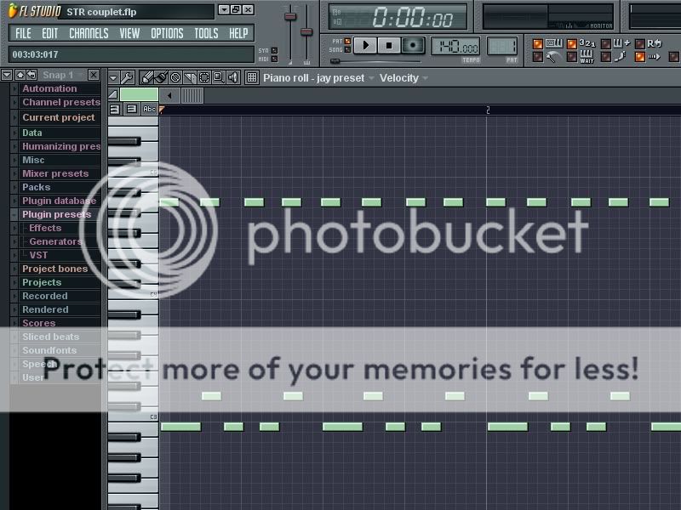
Task: Activate the selection marquee tool
Action: [203, 77]
